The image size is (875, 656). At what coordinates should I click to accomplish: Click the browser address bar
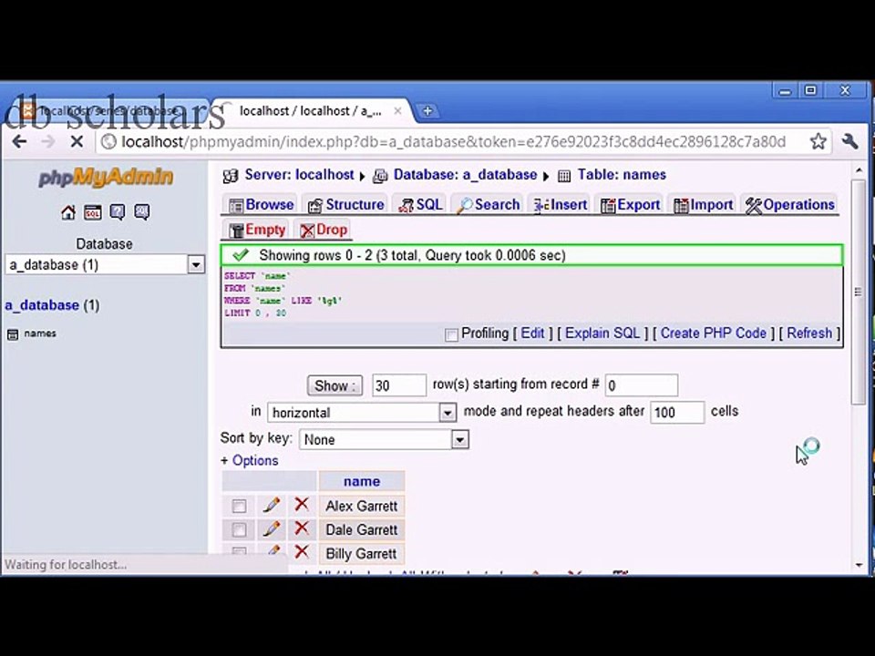[x=452, y=142]
